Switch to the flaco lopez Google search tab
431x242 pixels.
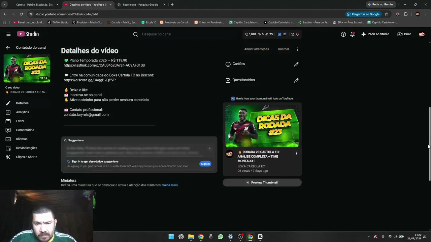point(141,5)
